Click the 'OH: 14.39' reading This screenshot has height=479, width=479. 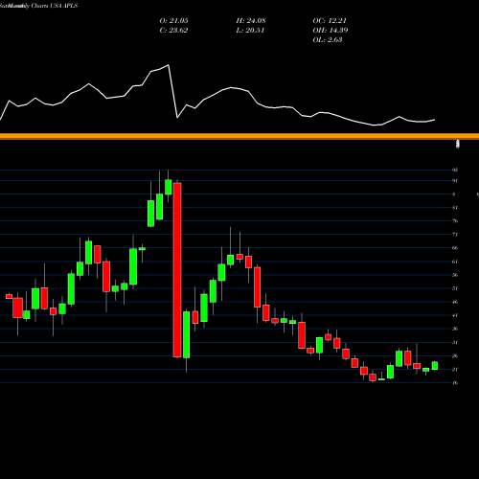tap(331, 31)
